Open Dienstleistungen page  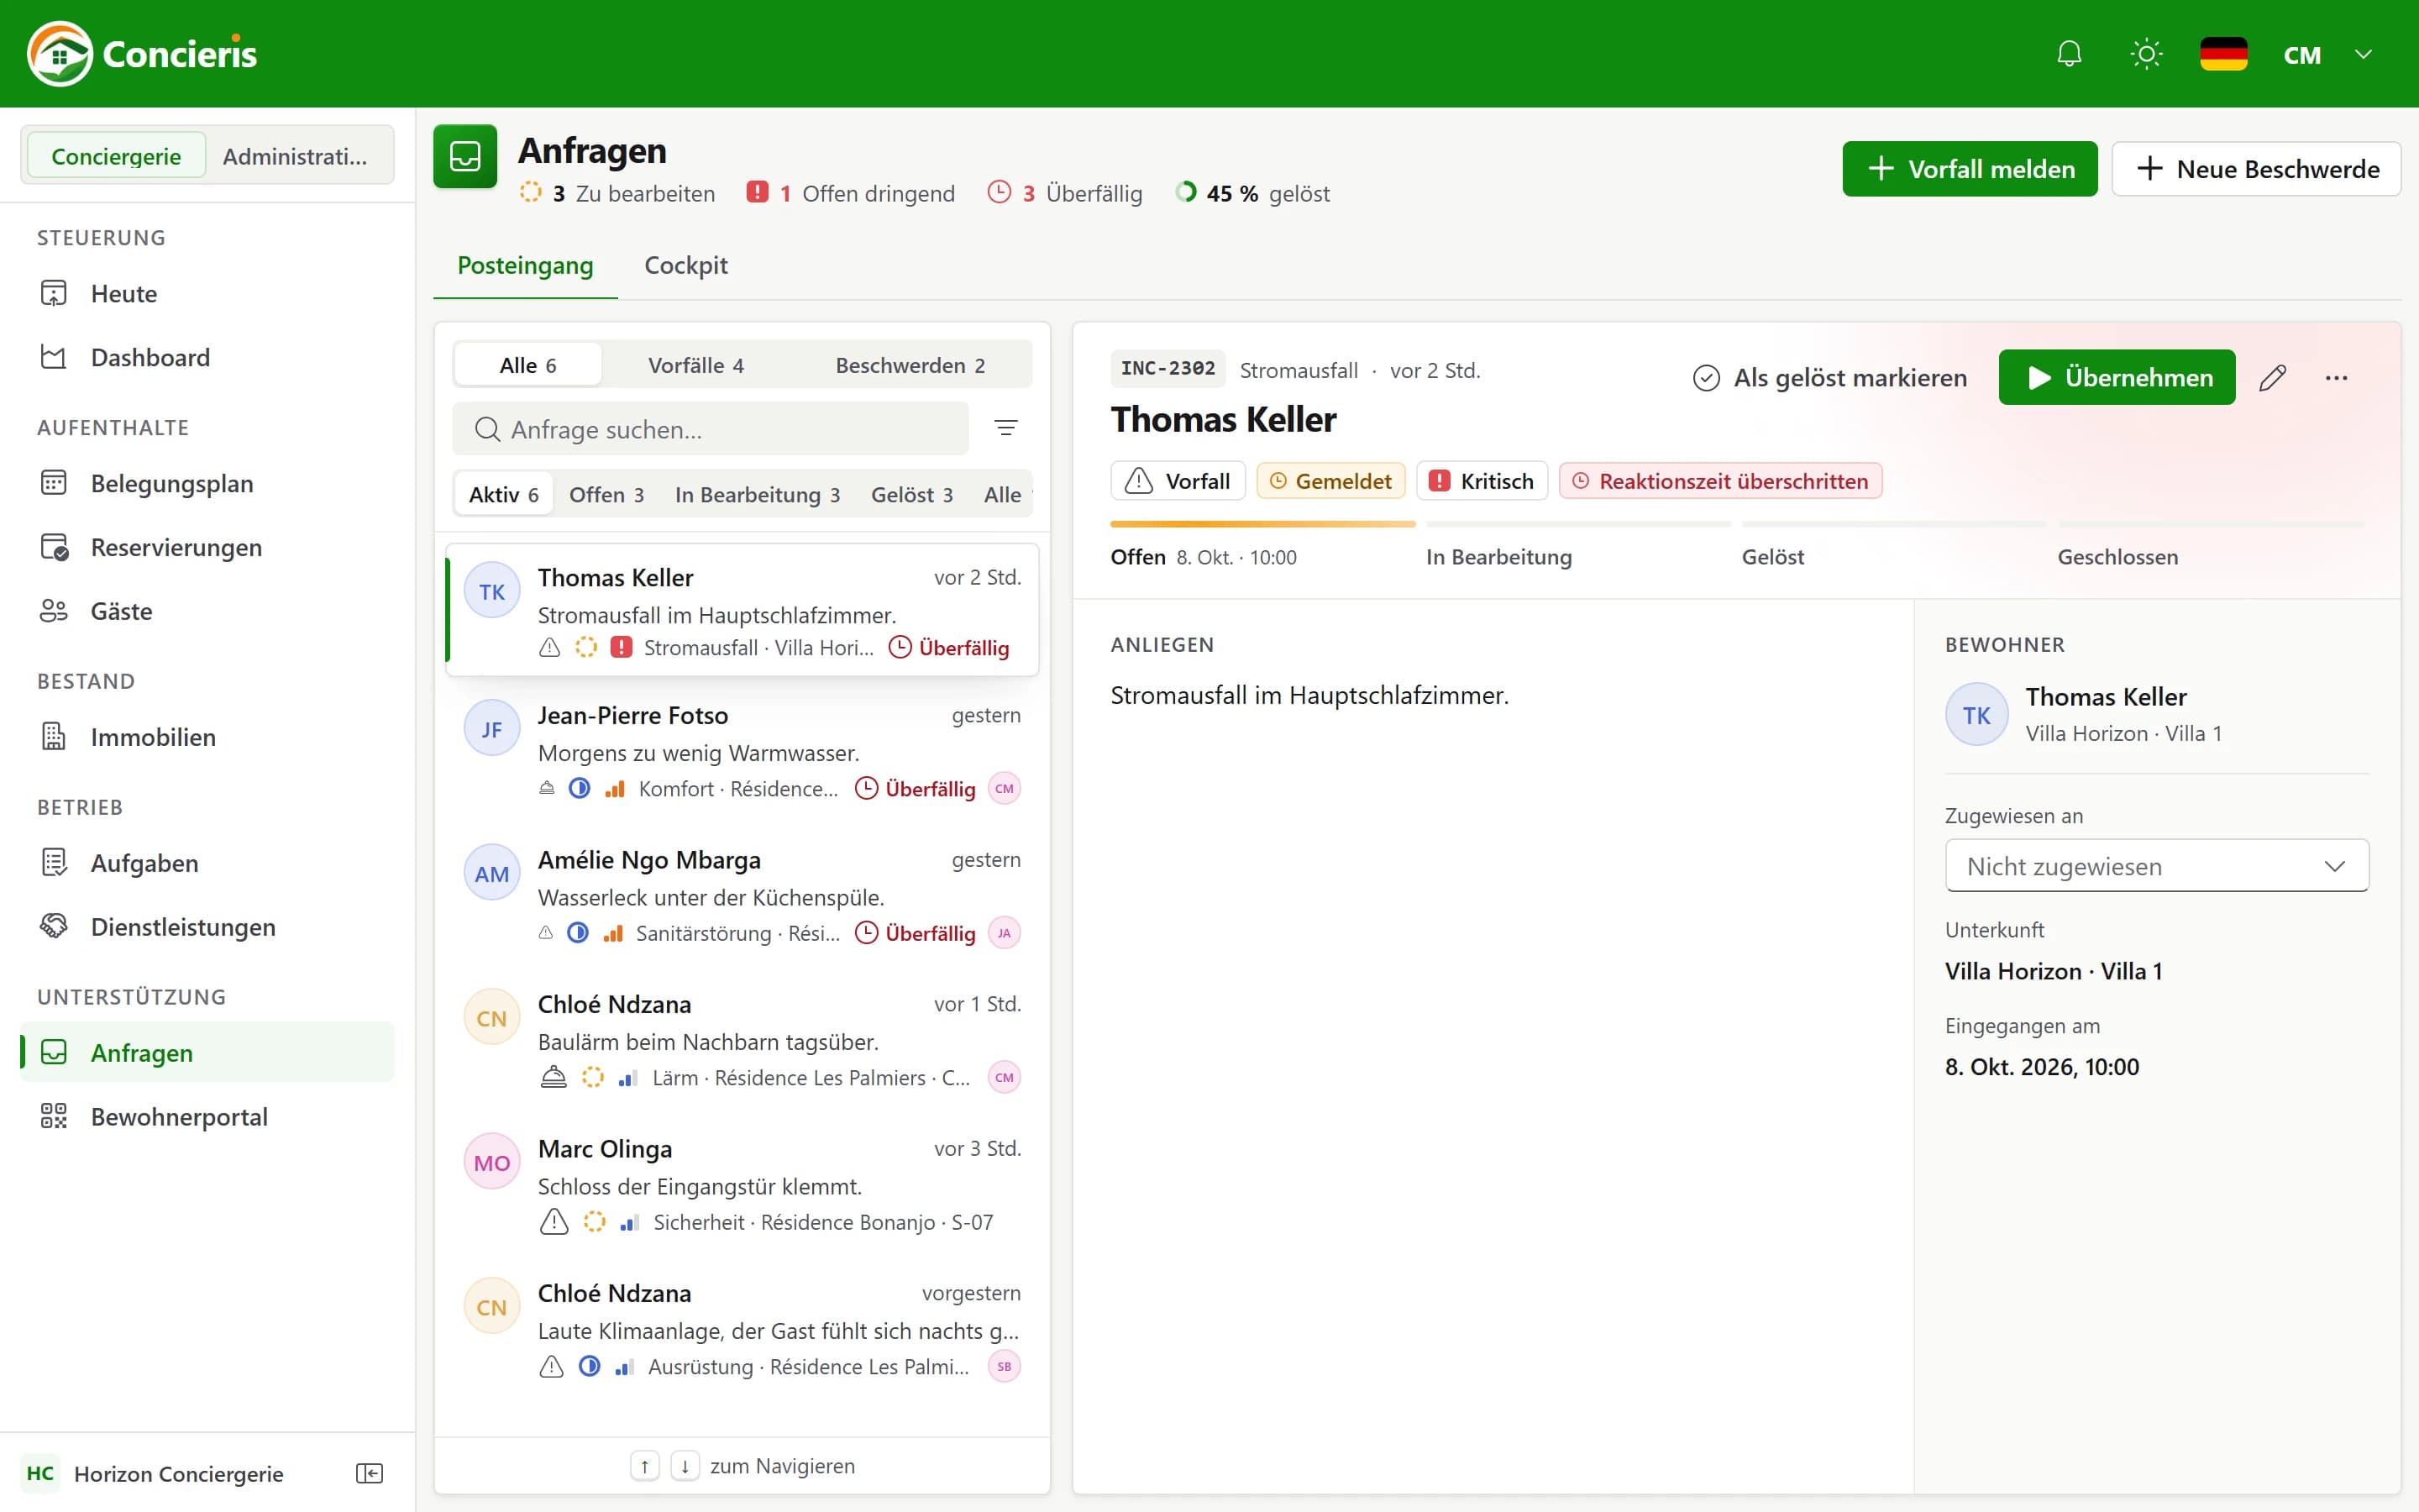(208, 927)
